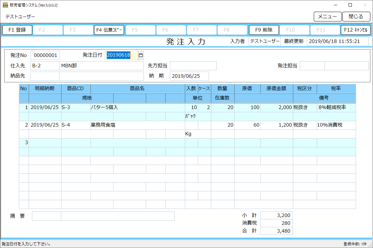This screenshot has height=248, width=373.
Task: Maximize the 販売管理システム window
Action: point(350,5)
